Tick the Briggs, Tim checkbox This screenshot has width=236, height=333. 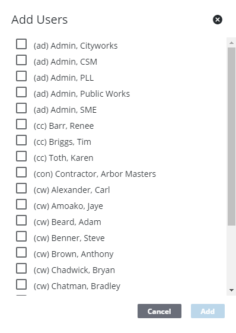21,140
